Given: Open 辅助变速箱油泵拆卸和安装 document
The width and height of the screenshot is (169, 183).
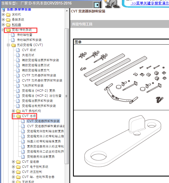Looking at the screenshot, I should 40,60.
